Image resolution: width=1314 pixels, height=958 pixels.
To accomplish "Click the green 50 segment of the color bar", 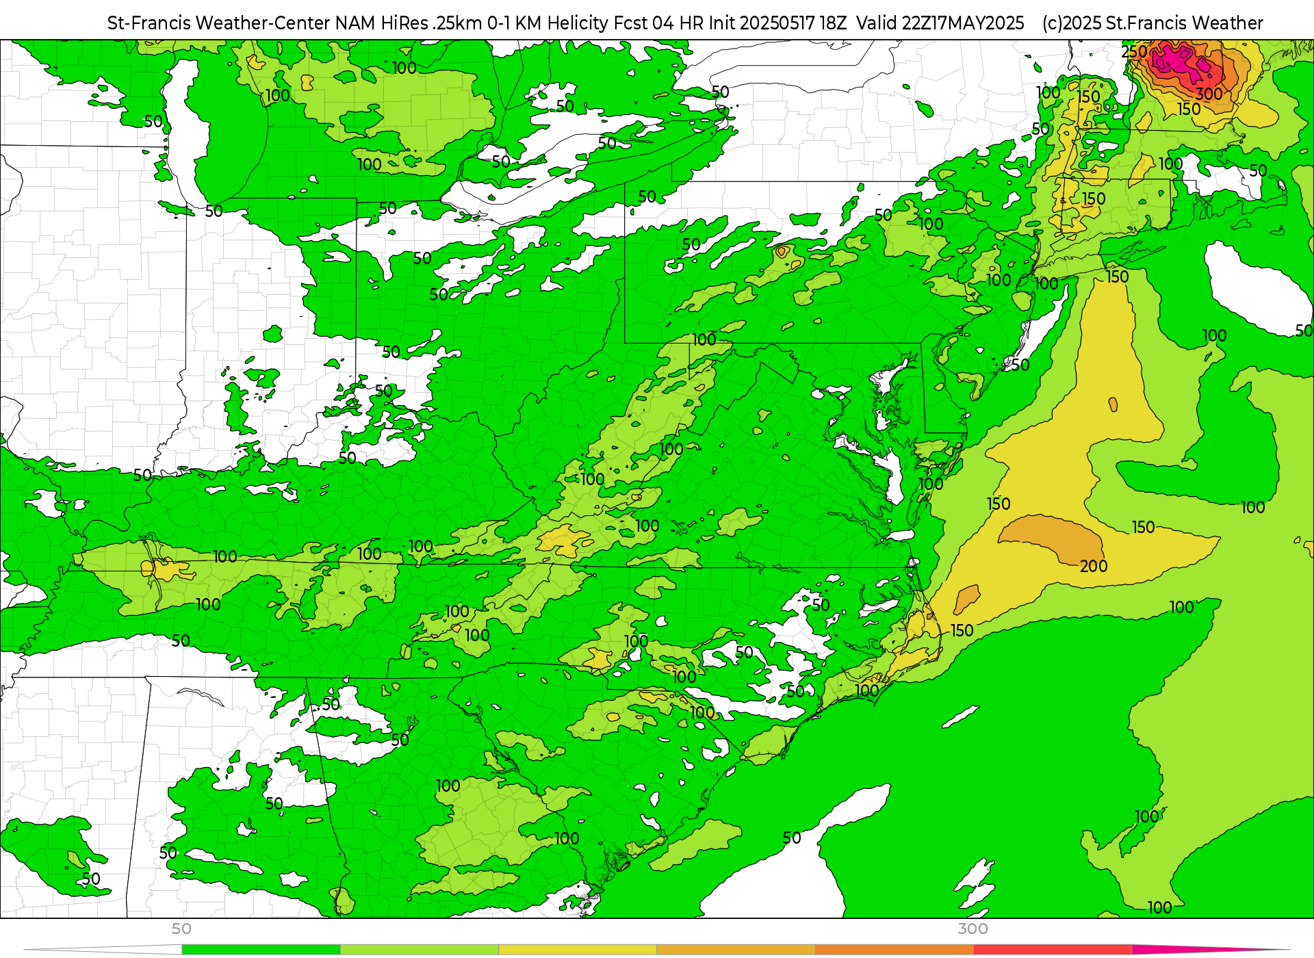I will click(x=261, y=950).
